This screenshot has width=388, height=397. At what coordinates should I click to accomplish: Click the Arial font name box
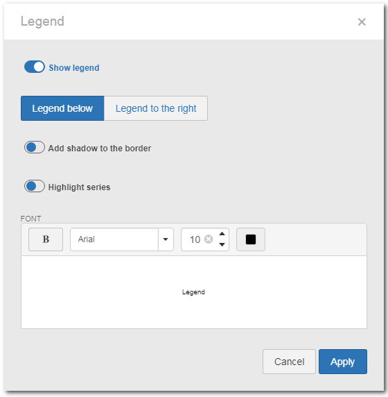point(114,239)
